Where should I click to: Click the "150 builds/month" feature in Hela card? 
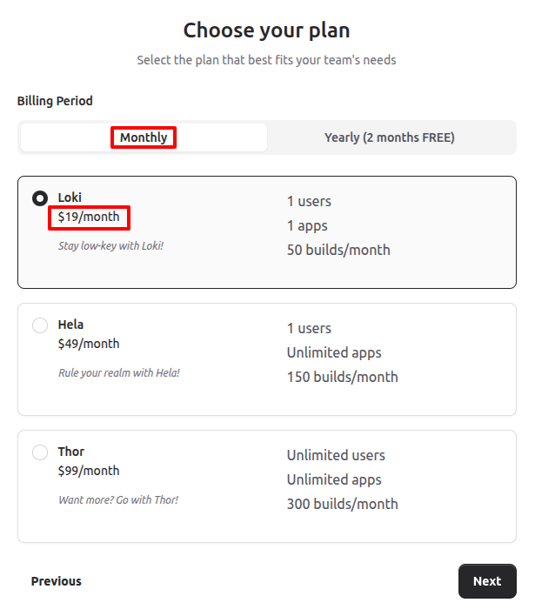[342, 378]
